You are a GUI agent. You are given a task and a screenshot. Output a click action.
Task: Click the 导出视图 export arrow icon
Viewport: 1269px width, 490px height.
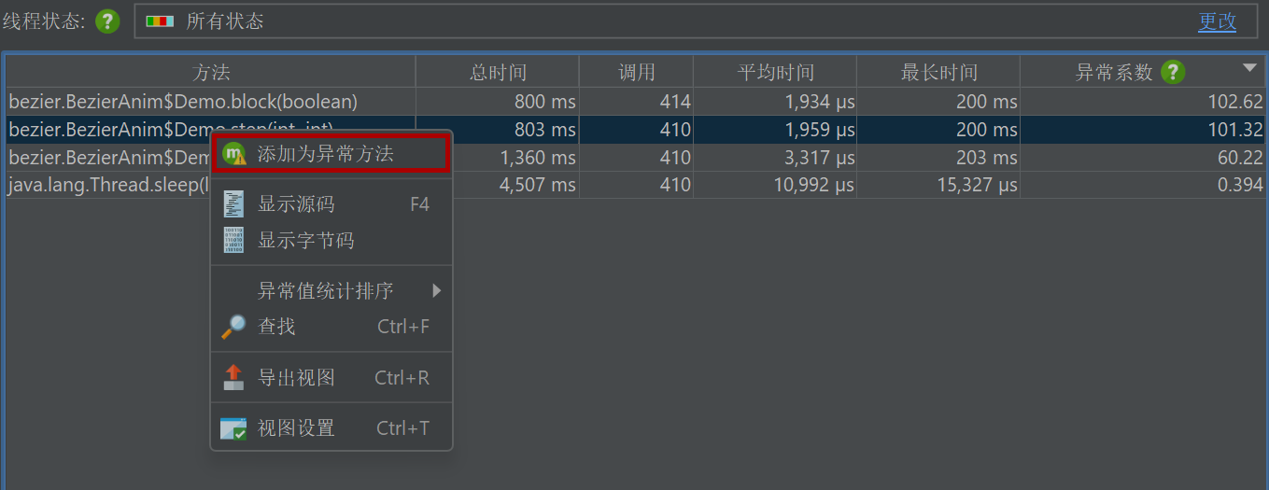tap(233, 377)
